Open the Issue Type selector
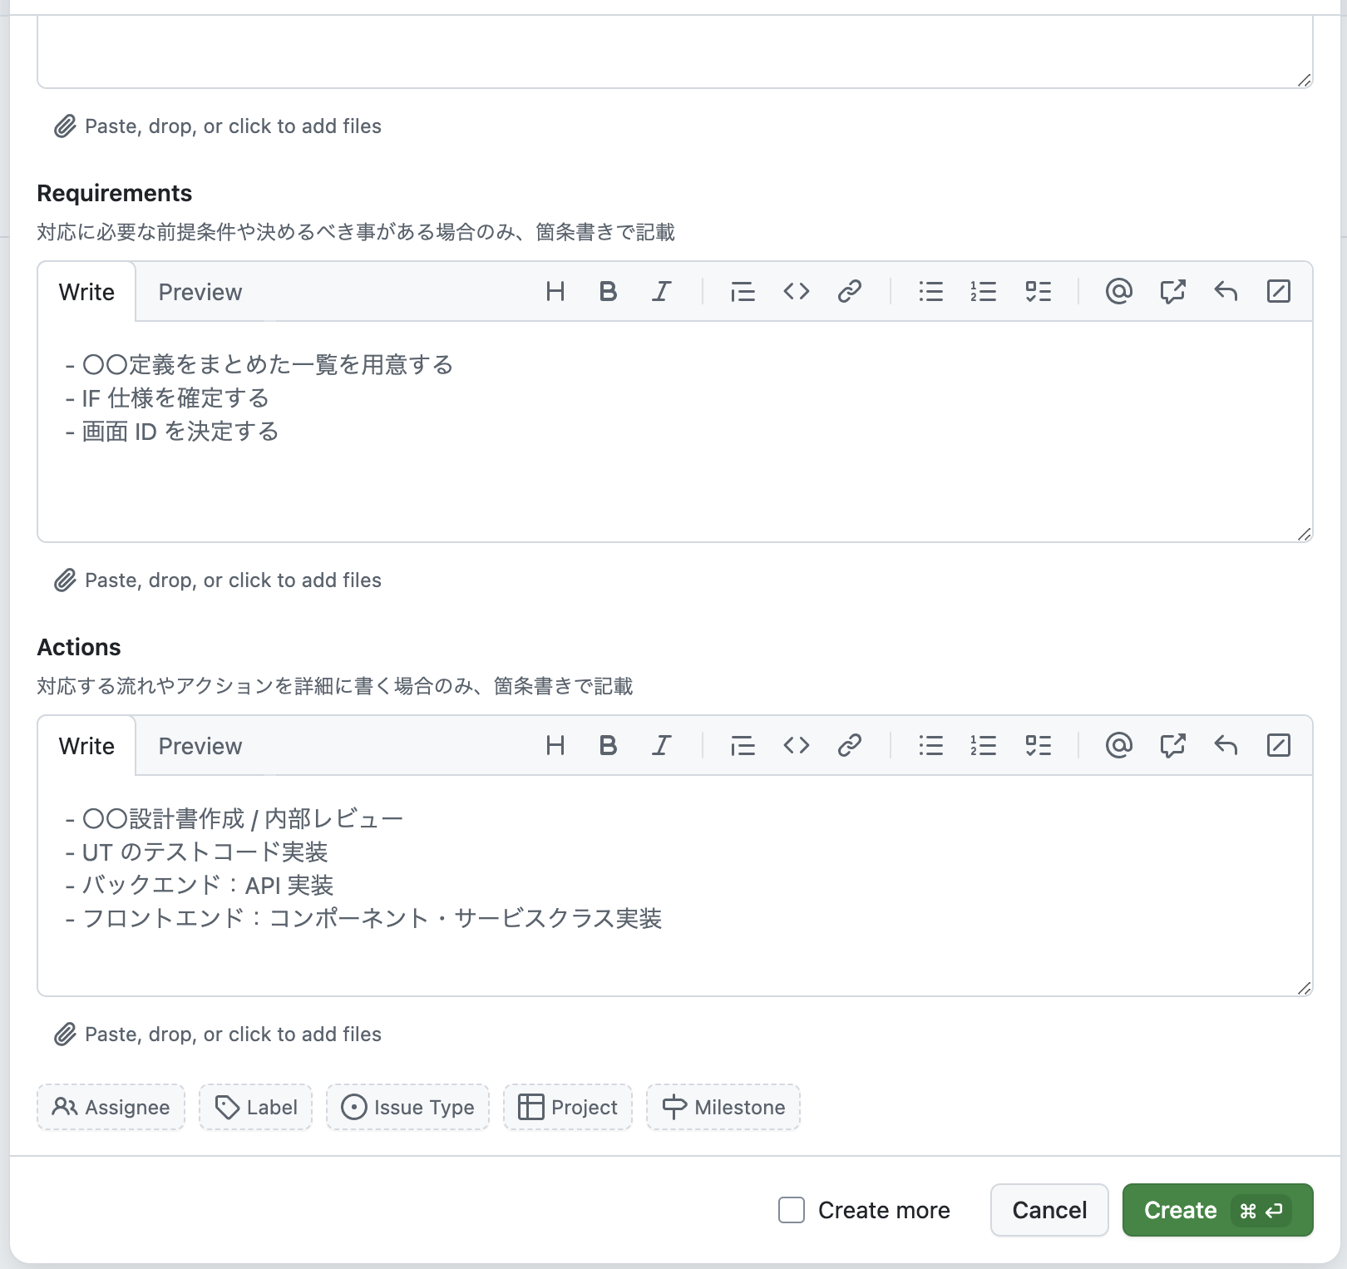 coord(407,1107)
